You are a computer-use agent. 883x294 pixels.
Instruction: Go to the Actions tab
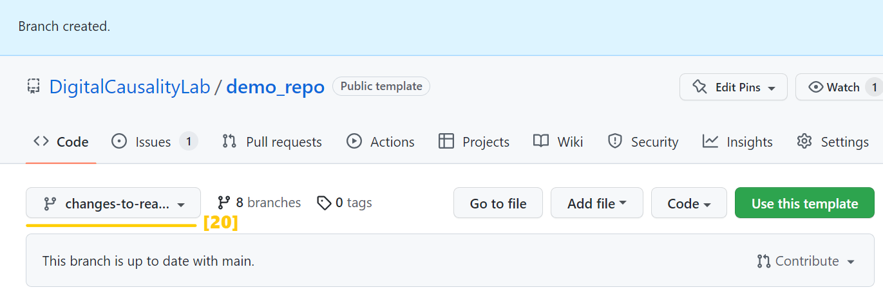[x=381, y=142]
